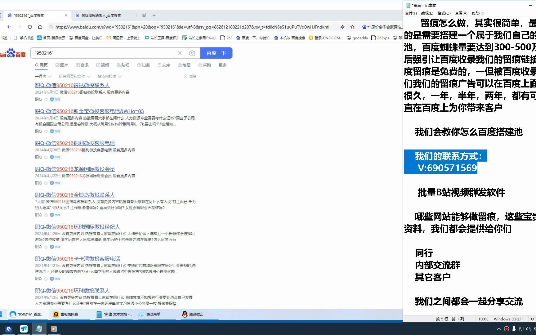
Task: Select the 地图 search tab
Action: 184,65
